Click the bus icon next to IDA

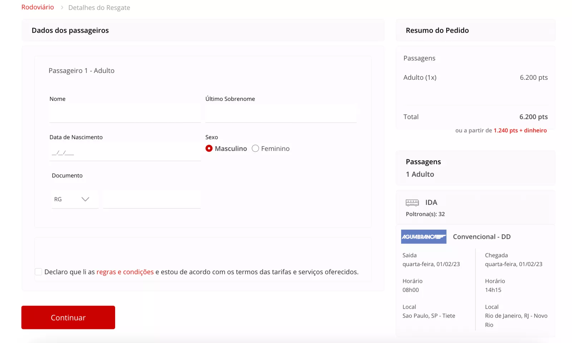tap(412, 203)
